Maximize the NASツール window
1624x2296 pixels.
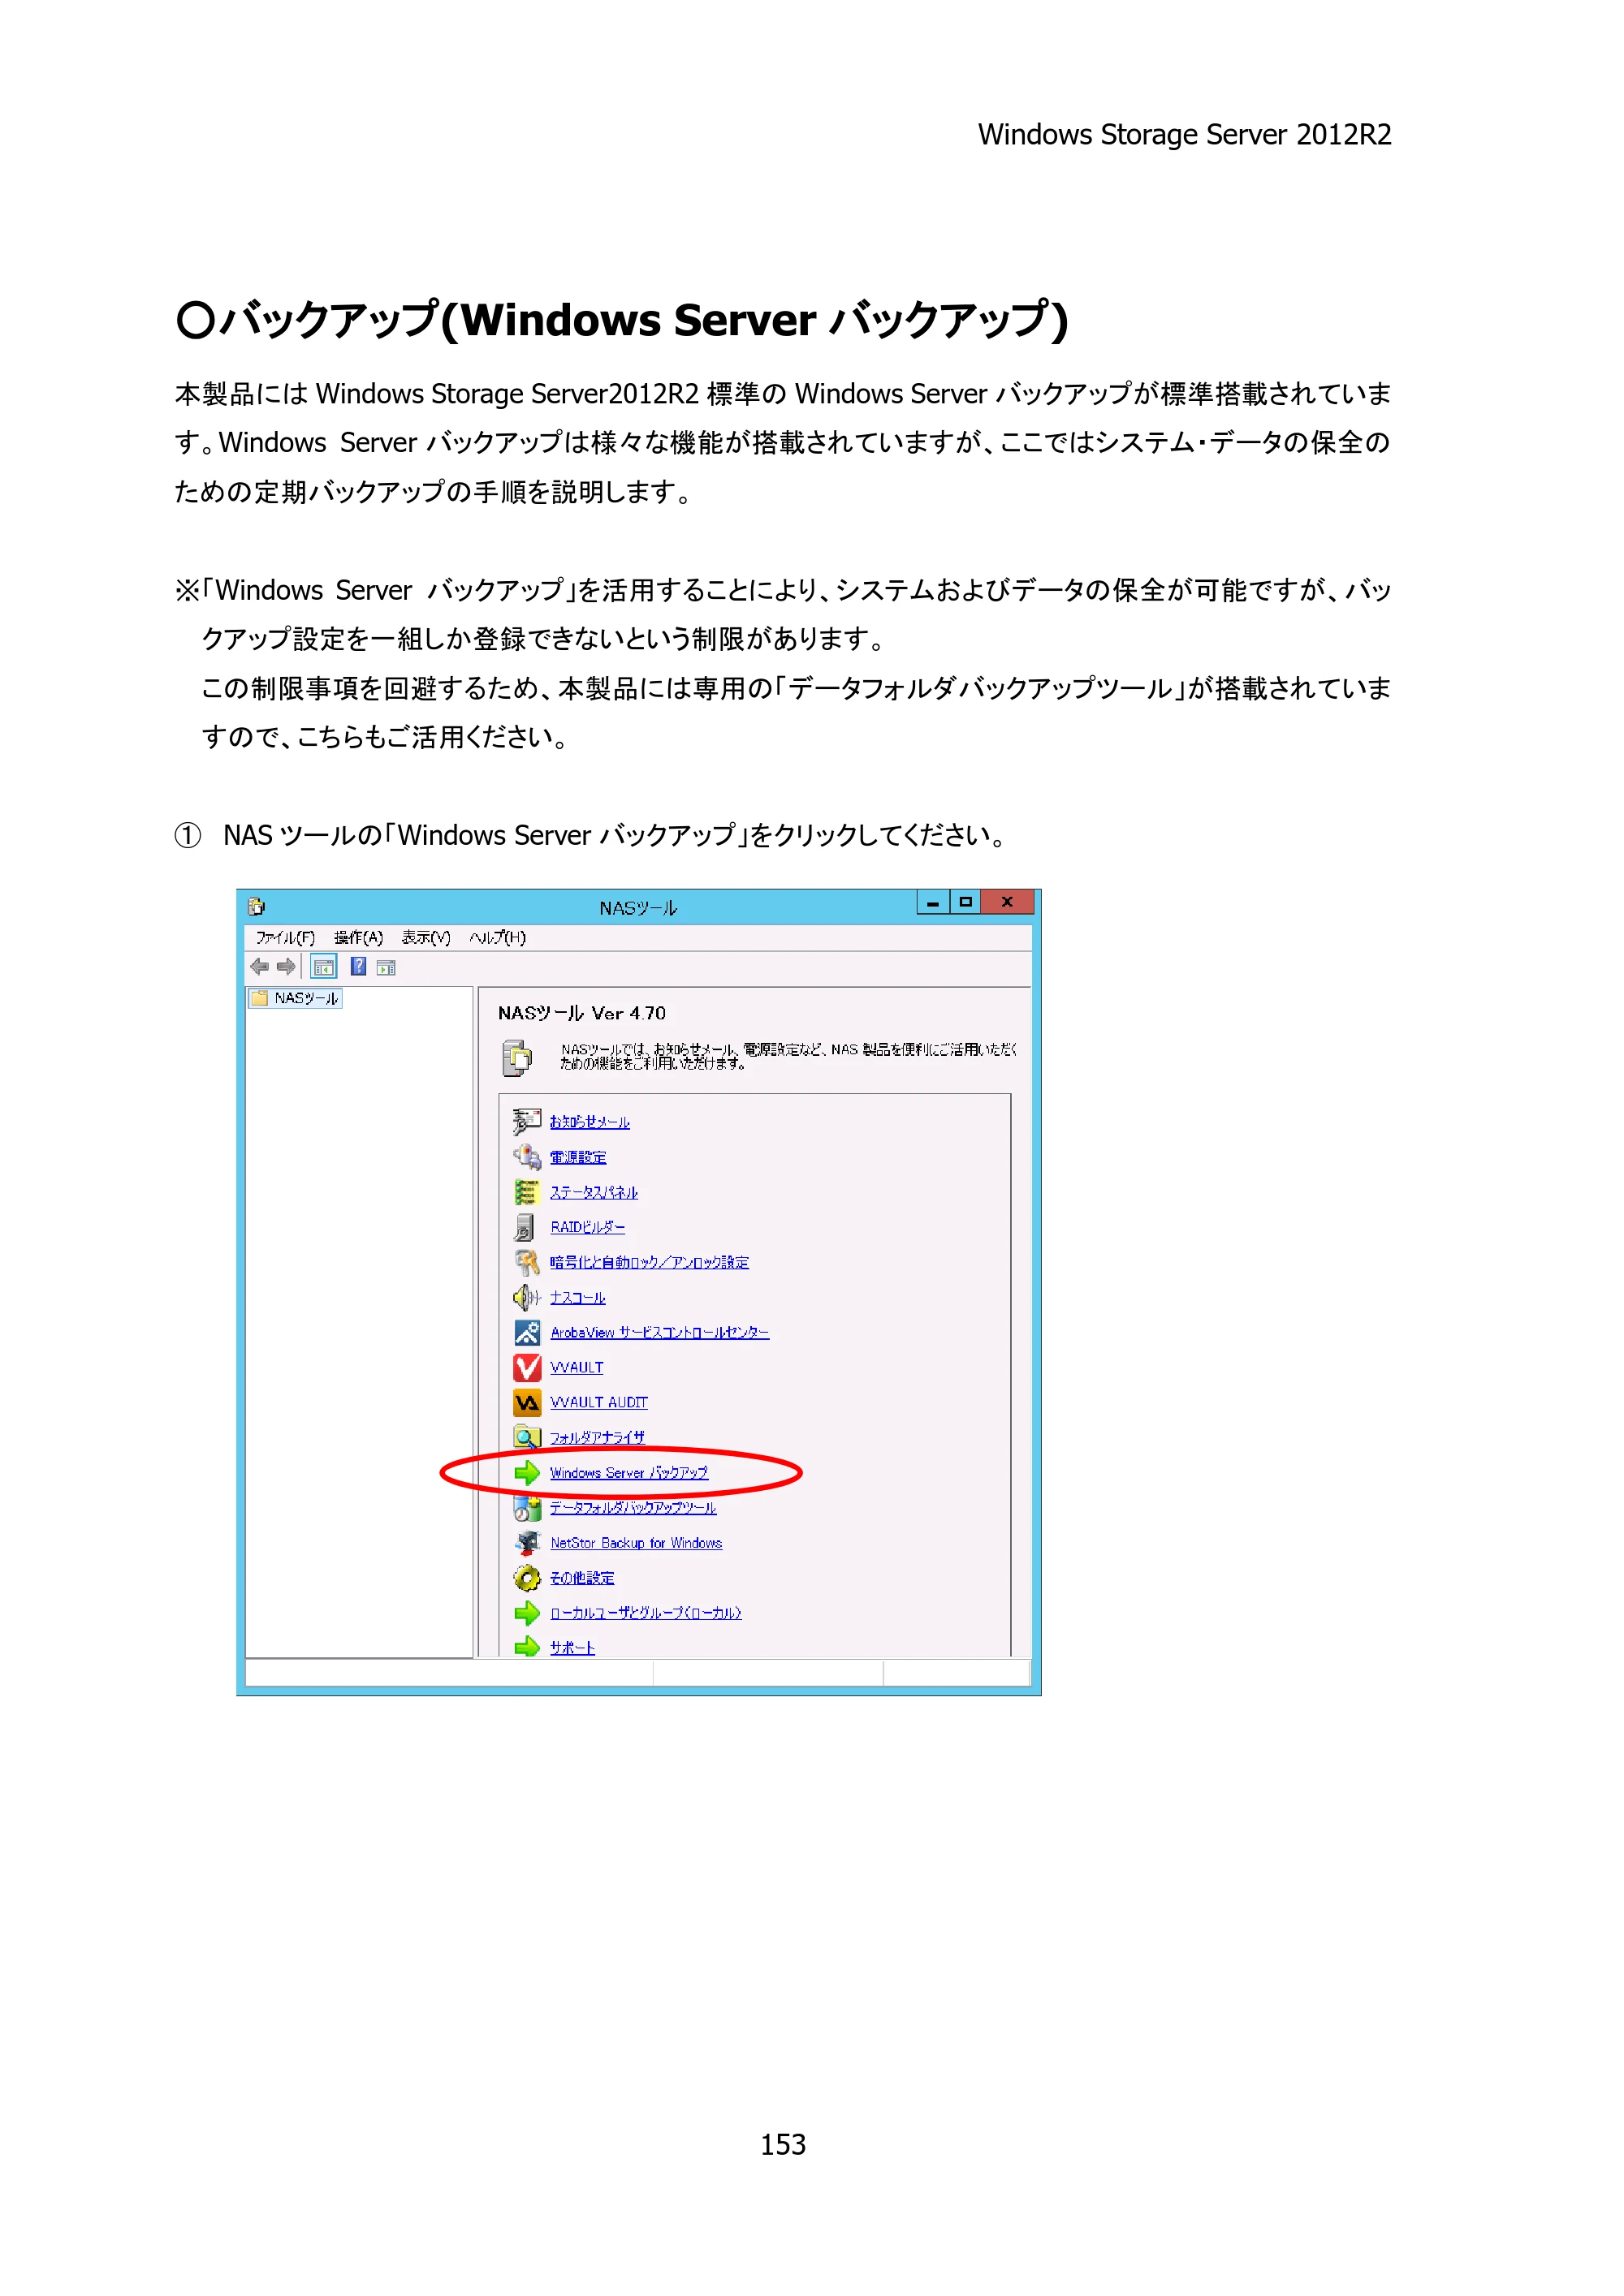coord(965,901)
